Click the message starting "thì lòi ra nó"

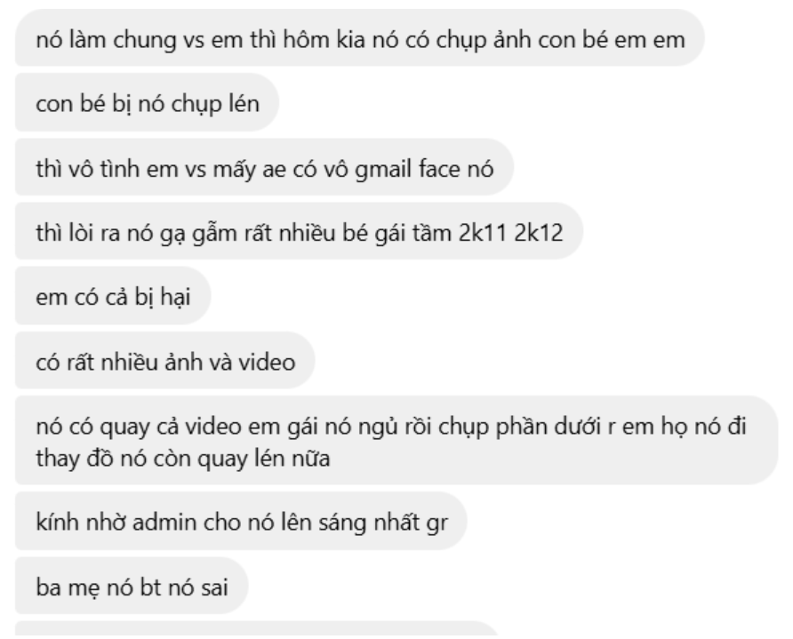299,232
